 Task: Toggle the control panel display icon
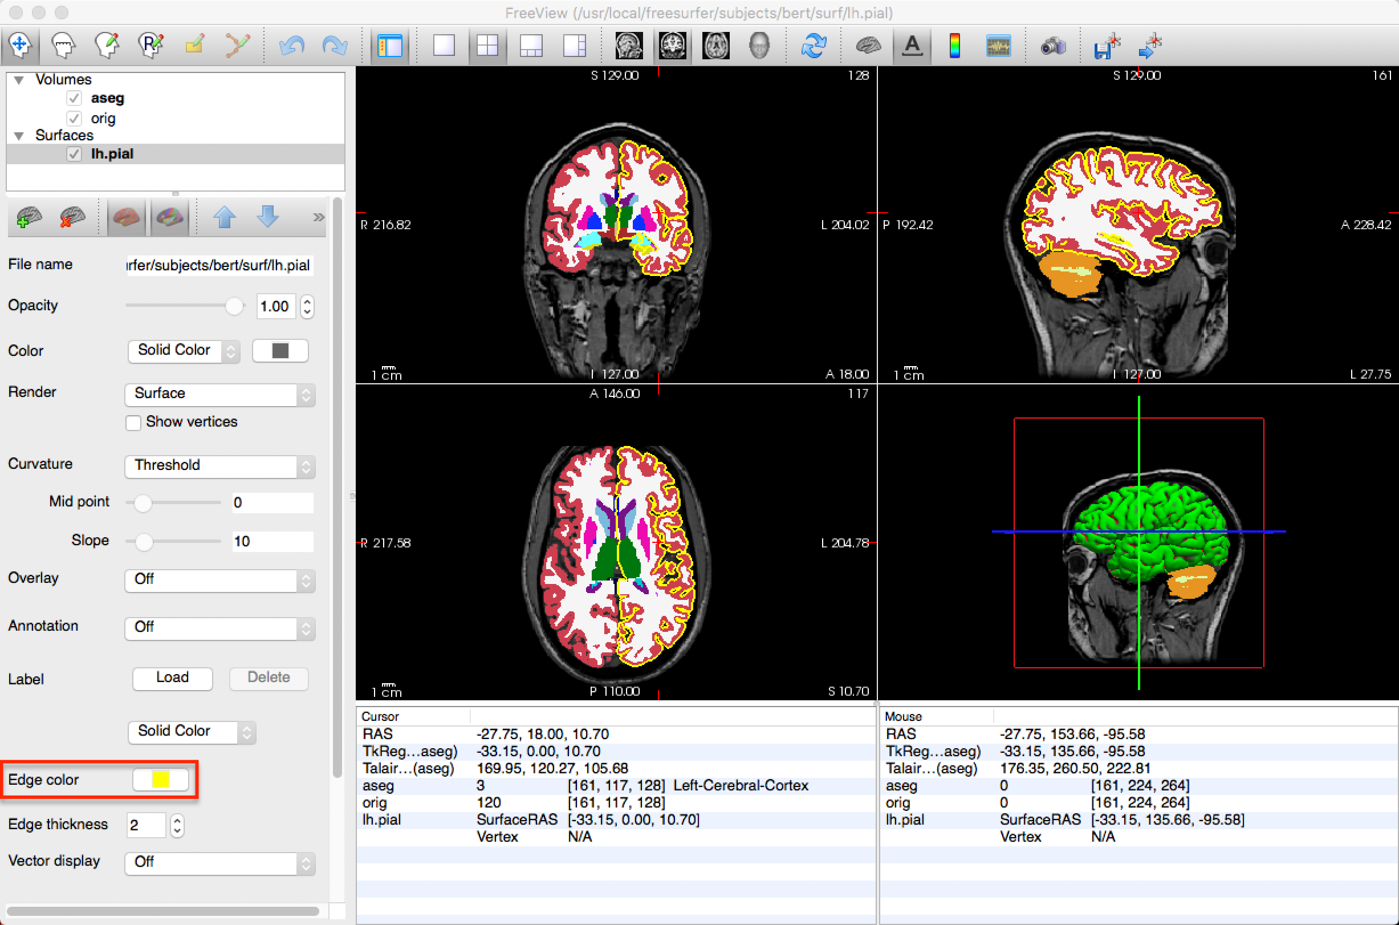pyautogui.click(x=390, y=46)
